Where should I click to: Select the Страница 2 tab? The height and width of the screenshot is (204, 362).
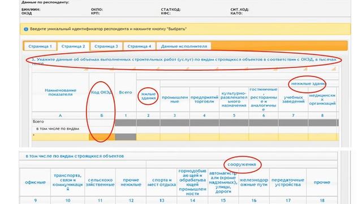pyautogui.click(x=73, y=46)
